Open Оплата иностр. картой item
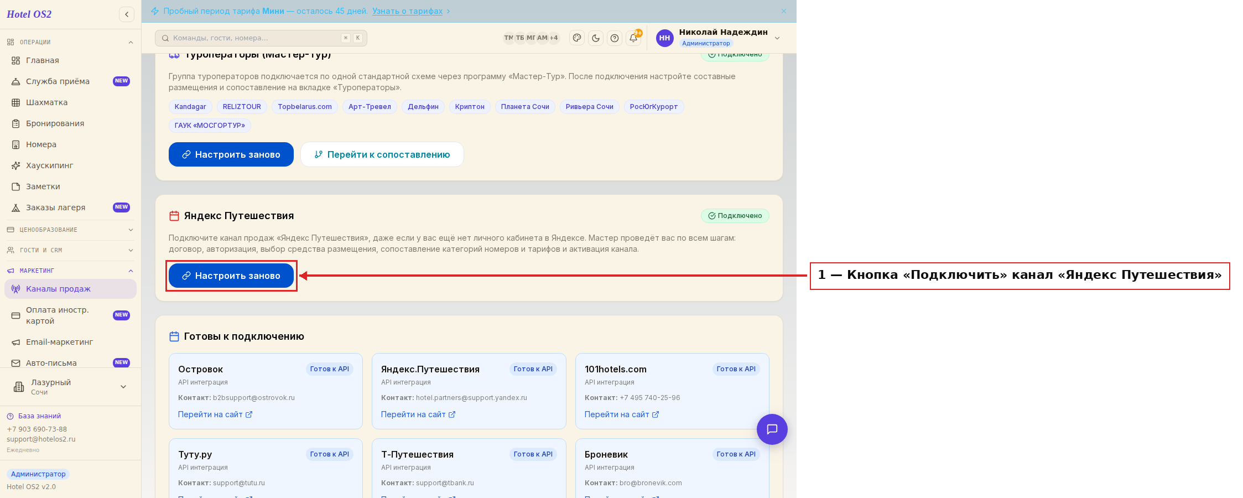This screenshot has width=1243, height=498. click(x=70, y=315)
